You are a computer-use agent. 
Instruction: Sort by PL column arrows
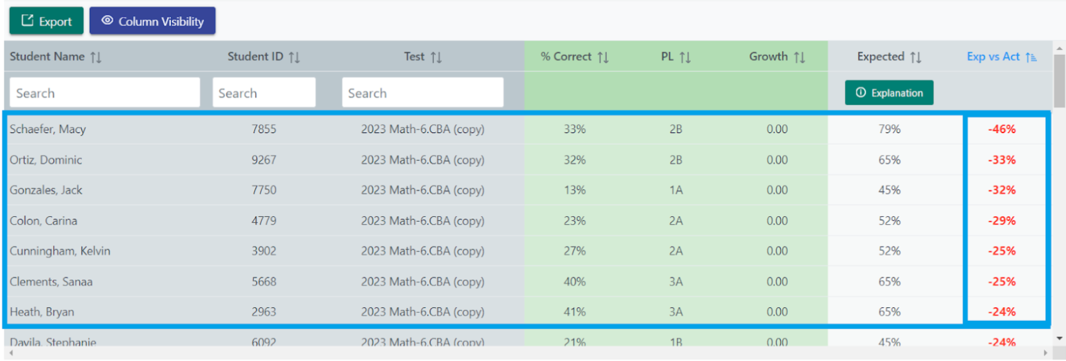coord(685,57)
